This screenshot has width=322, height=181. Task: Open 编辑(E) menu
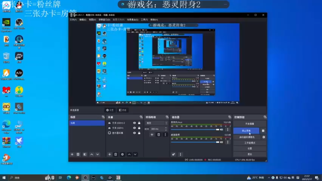coord(83,20)
